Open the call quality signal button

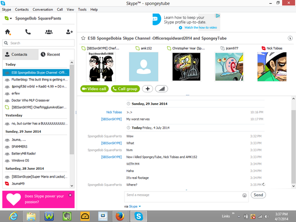tap(161, 89)
